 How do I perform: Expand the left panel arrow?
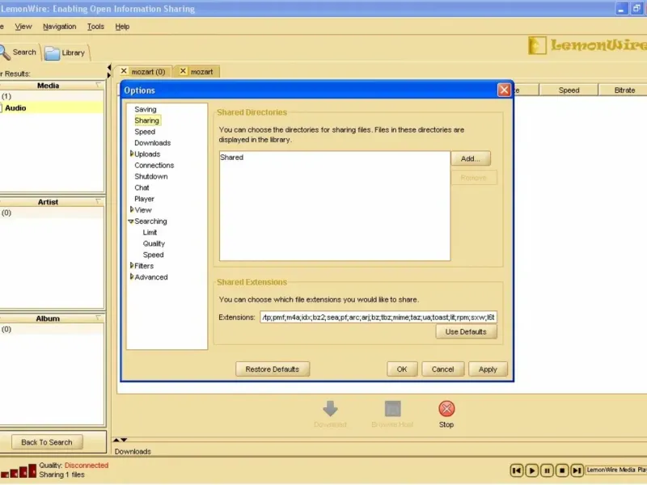tap(109, 75)
